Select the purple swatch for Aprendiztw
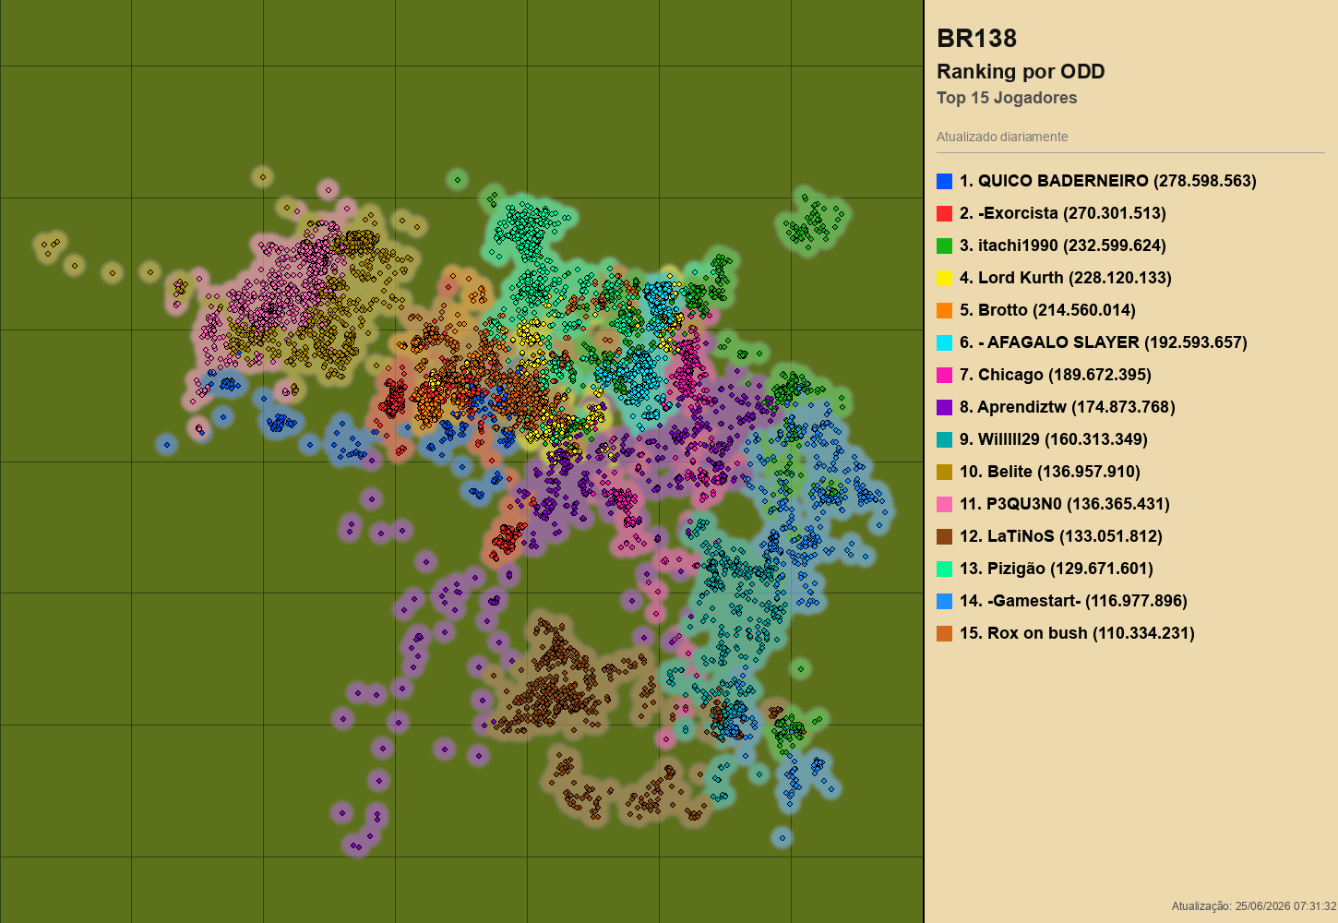The width and height of the screenshot is (1338, 923). (x=944, y=407)
